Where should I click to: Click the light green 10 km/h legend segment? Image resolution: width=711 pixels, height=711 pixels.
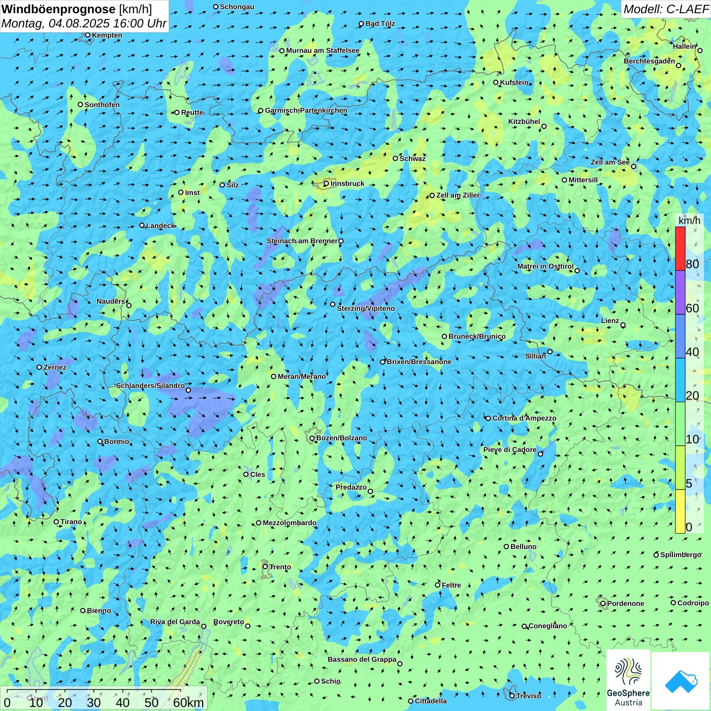680,424
